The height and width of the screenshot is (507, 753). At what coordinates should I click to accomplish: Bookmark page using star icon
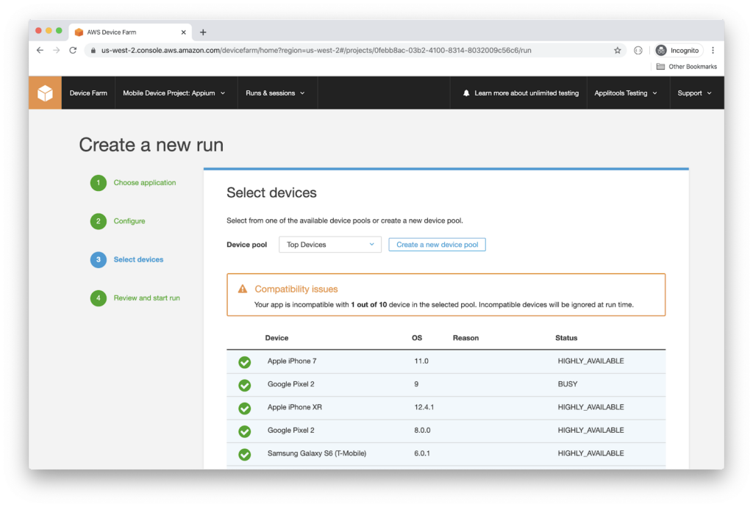618,50
